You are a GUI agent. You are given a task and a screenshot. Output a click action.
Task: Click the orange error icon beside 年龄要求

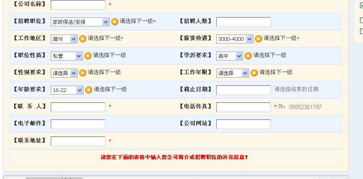89,90
